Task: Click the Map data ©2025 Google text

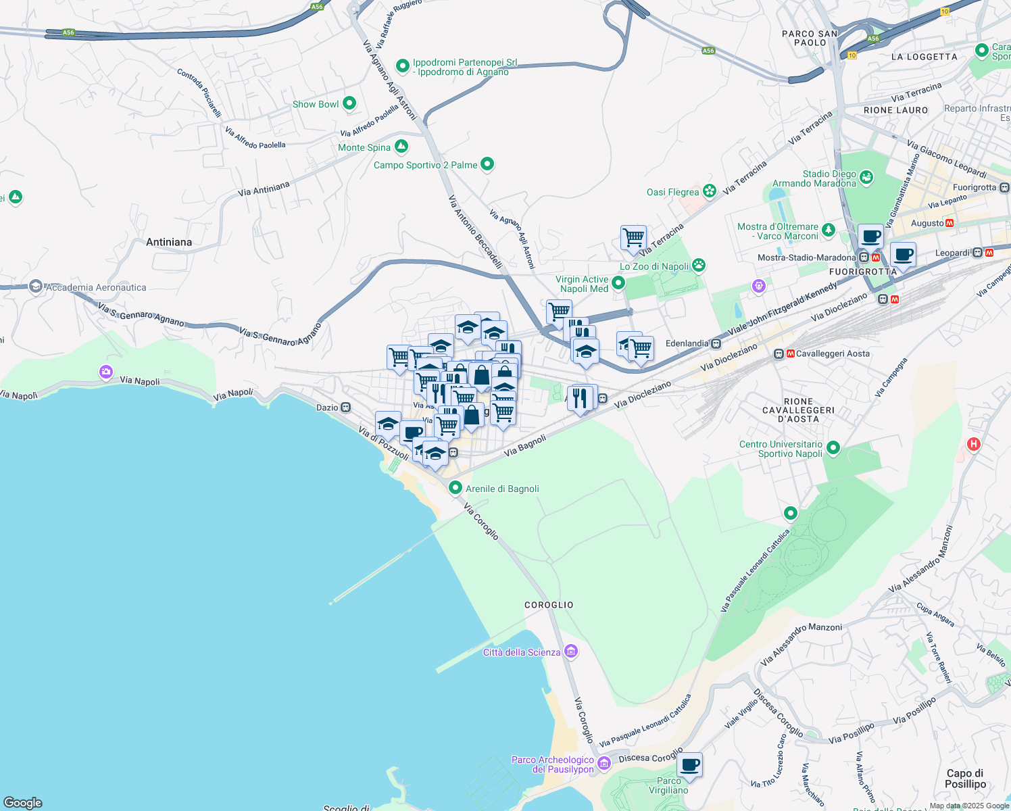Action: (969, 806)
